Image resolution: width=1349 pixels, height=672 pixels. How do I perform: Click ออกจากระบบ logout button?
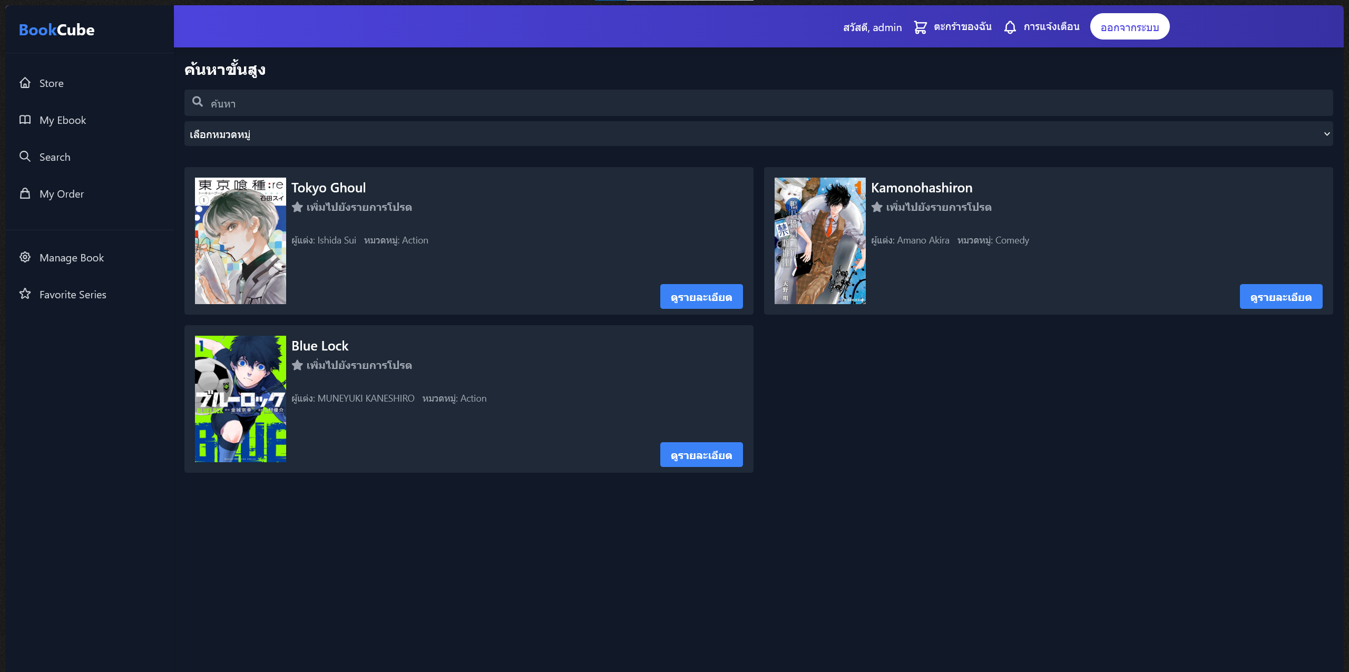[x=1129, y=27]
